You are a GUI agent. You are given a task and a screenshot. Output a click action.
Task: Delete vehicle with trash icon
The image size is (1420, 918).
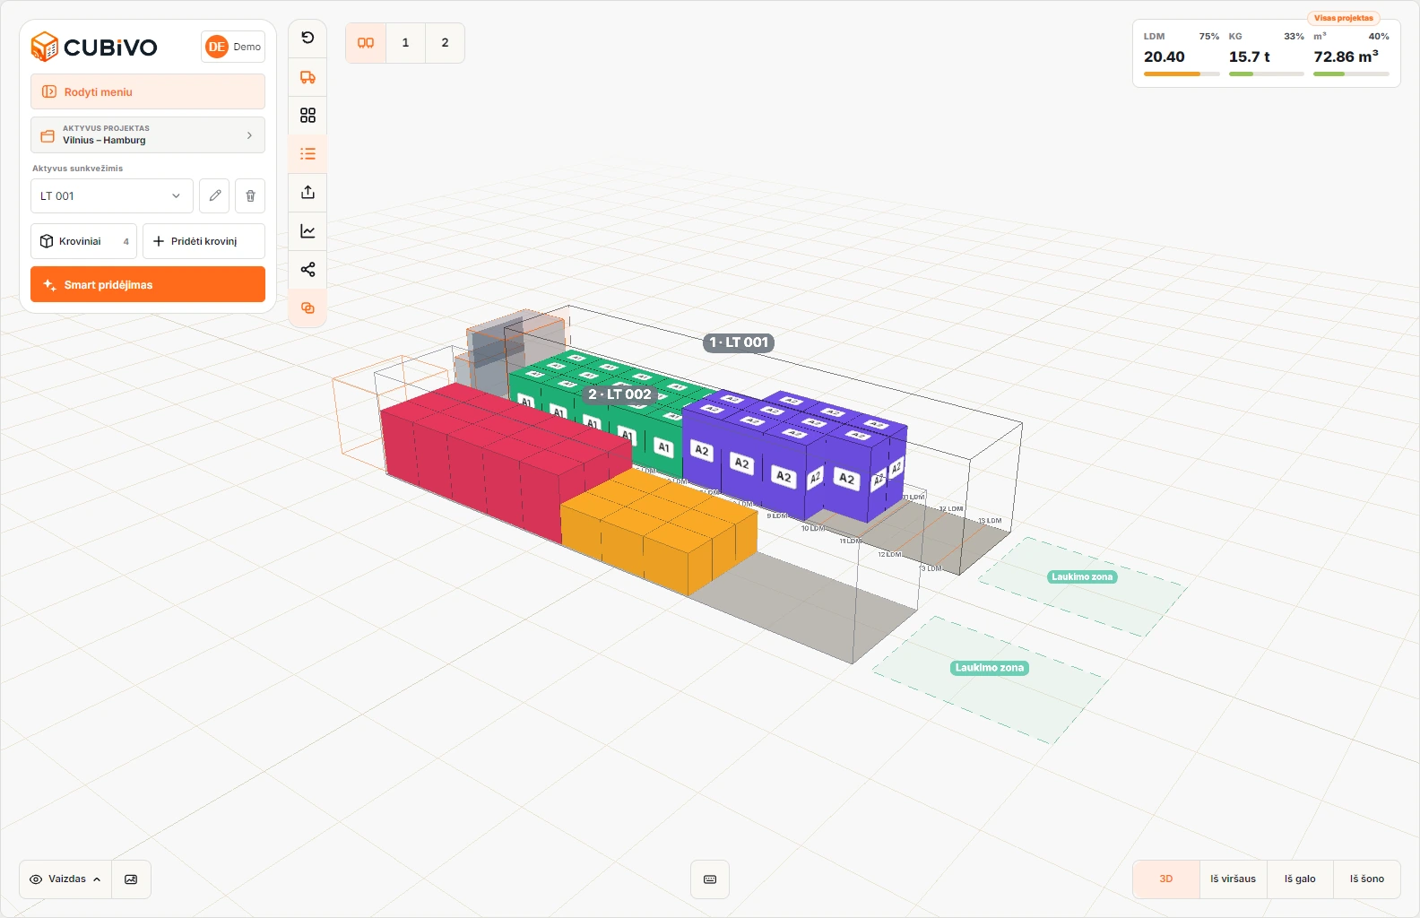point(250,195)
